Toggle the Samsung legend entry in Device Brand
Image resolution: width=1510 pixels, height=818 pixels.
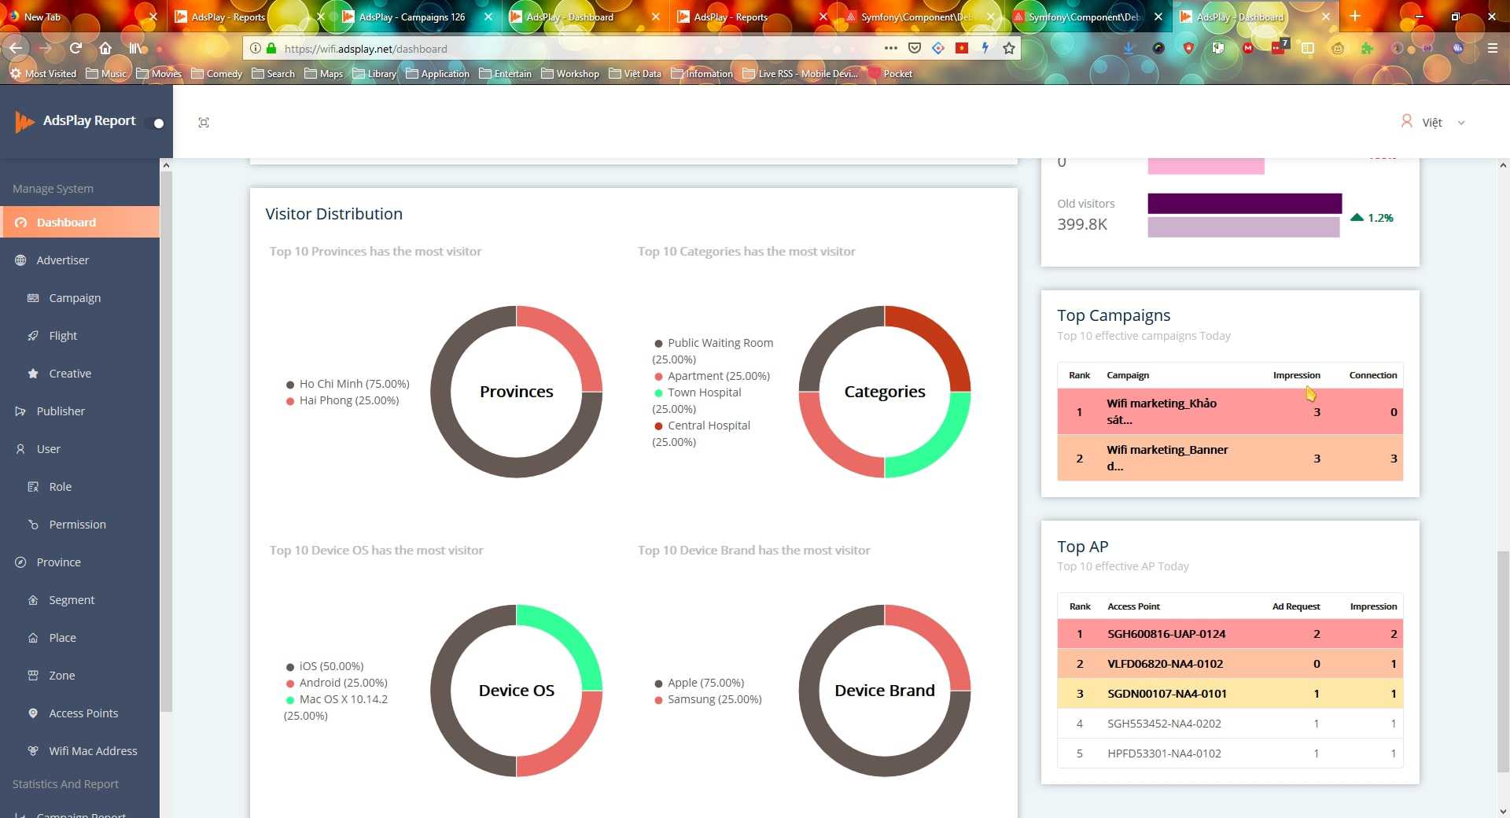coord(708,699)
